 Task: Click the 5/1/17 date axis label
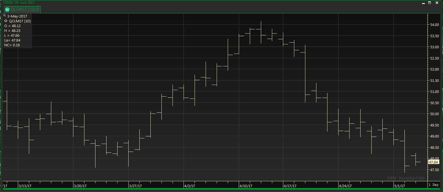pyautogui.click(x=399, y=186)
